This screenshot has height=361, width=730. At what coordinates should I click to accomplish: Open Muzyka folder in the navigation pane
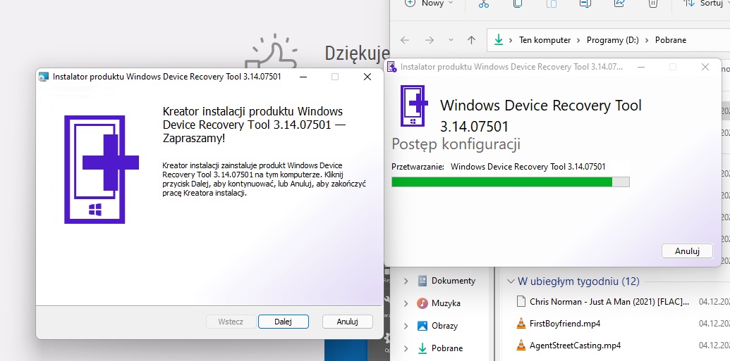pyautogui.click(x=446, y=303)
